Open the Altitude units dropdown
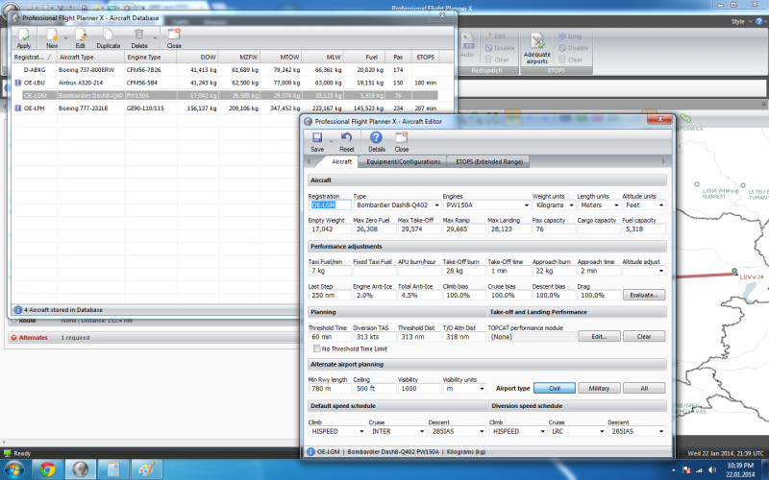 pos(661,205)
